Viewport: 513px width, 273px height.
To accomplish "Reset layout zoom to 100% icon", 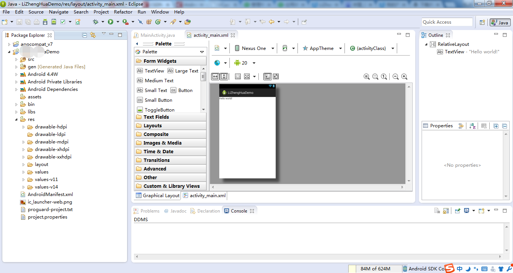I will point(384,77).
